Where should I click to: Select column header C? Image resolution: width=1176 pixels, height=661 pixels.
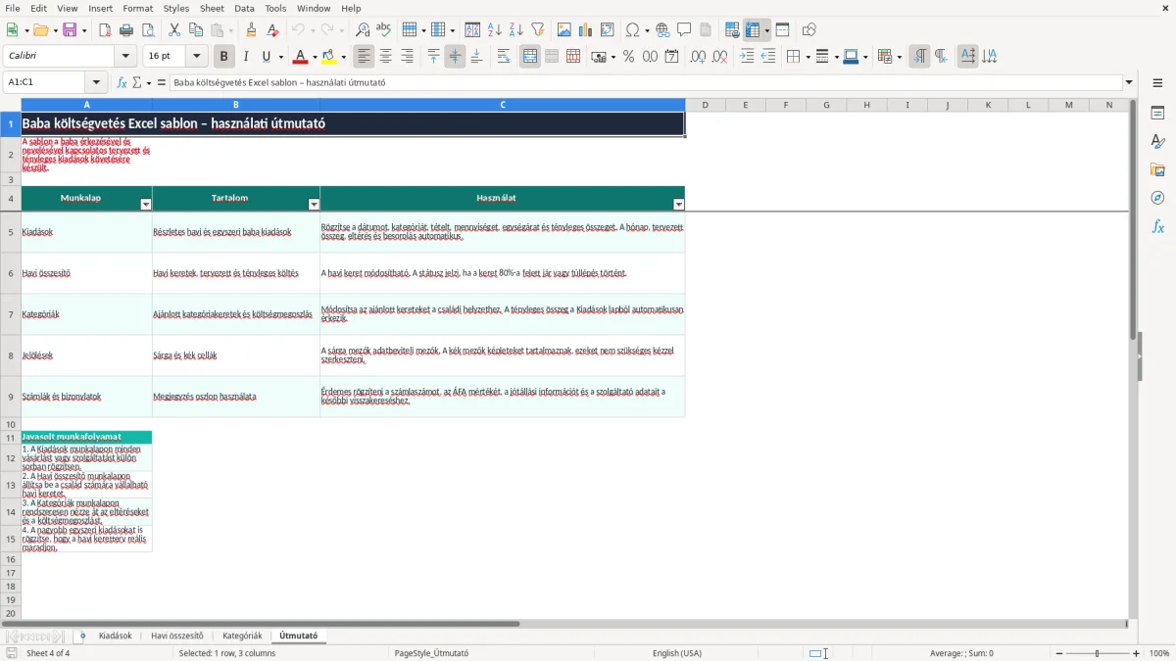(x=503, y=105)
